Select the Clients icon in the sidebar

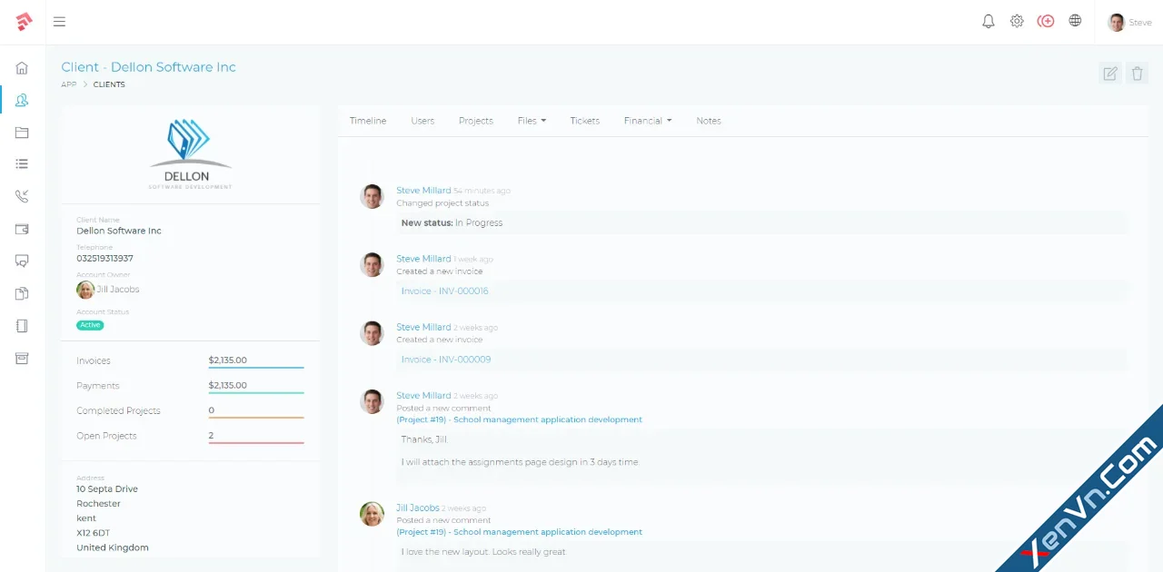tap(22, 100)
